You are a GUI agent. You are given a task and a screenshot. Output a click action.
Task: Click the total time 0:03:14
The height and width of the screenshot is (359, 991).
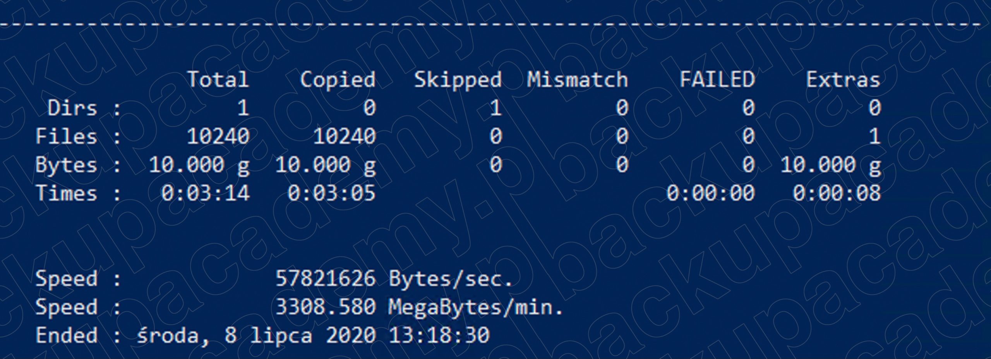pyautogui.click(x=206, y=193)
